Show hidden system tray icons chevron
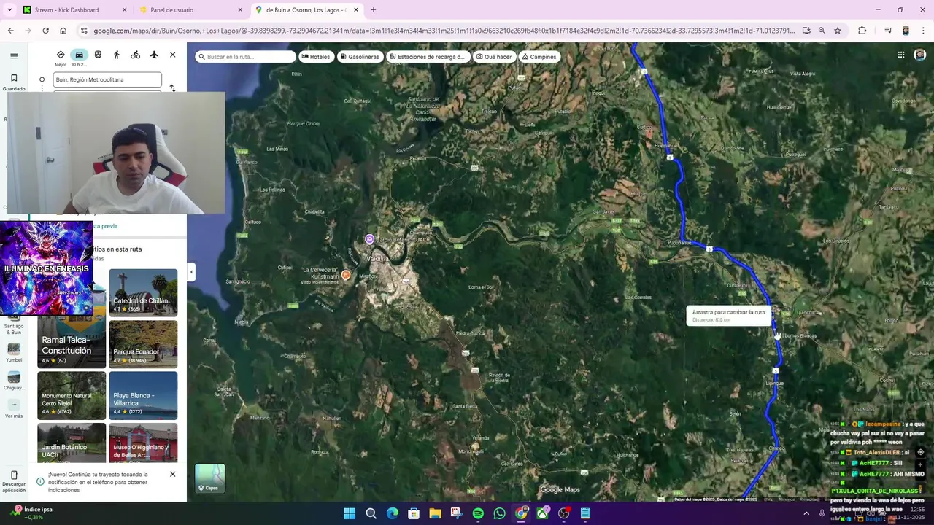The width and height of the screenshot is (934, 525). (806, 513)
